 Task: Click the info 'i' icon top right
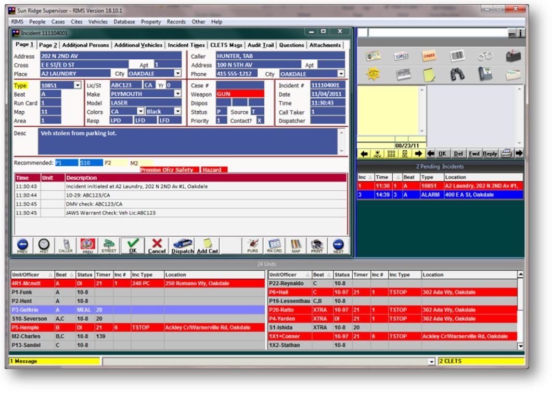521,33
